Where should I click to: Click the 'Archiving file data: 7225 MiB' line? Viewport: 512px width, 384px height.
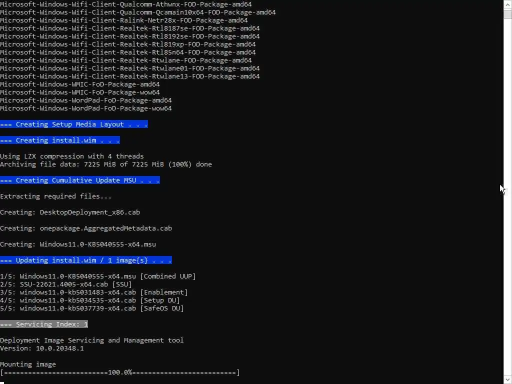[106, 164]
